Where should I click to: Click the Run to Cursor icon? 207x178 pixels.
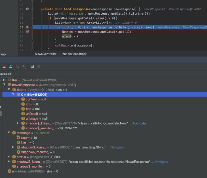(x=24, y=66)
